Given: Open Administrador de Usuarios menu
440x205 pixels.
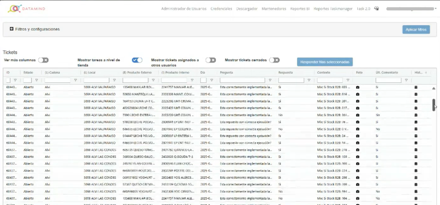Looking at the screenshot, I should (x=184, y=9).
